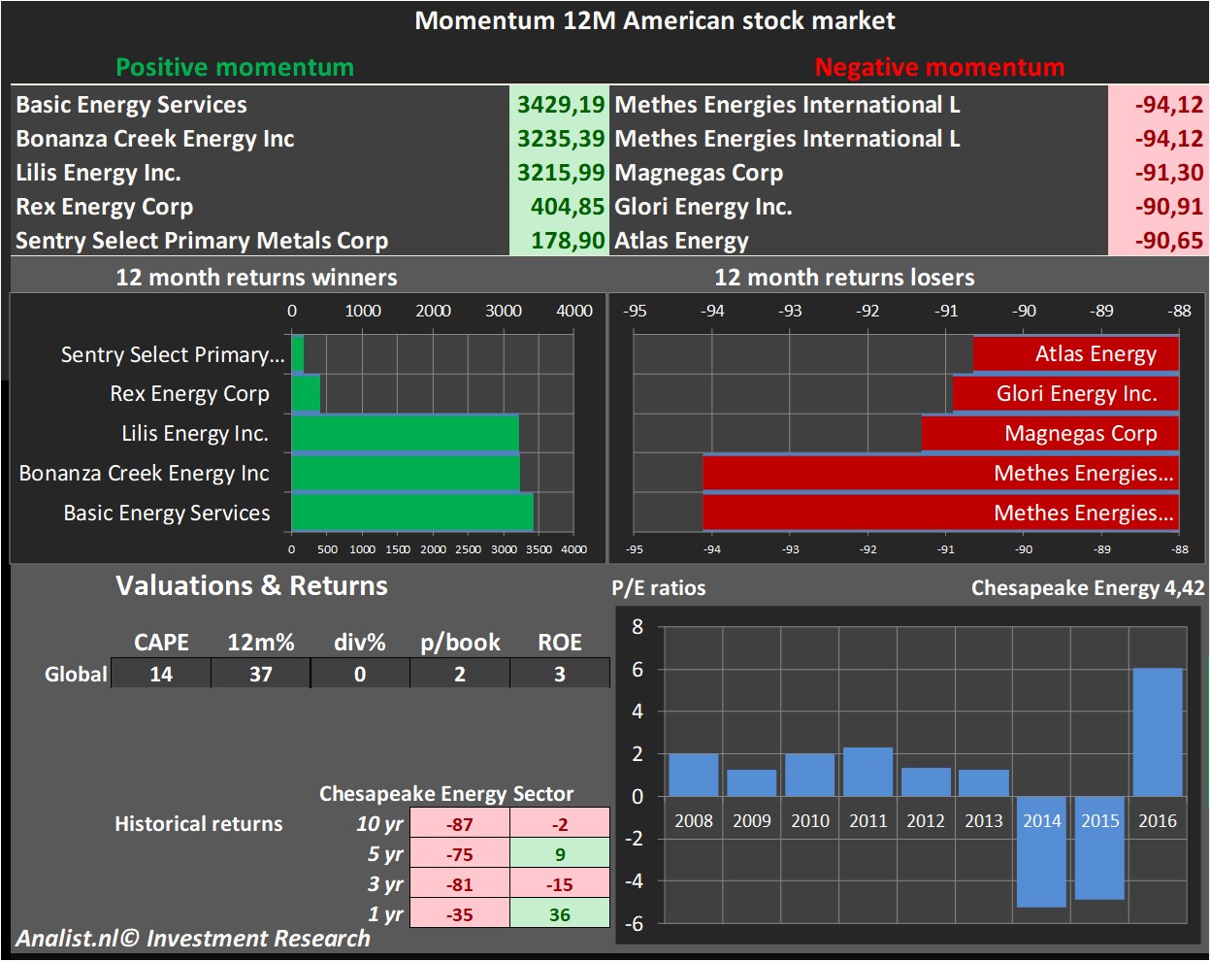1210x961 pixels.
Task: Click the negative 2015 P/E bar
Action: click(x=1099, y=848)
